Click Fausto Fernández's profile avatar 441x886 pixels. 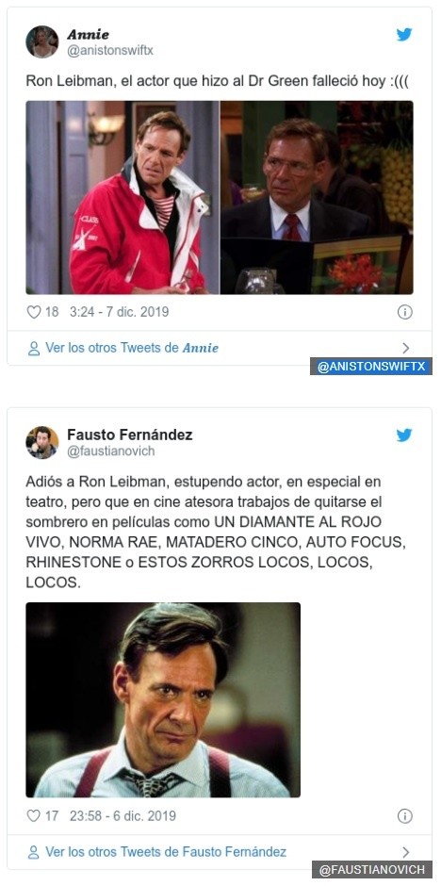(x=42, y=442)
